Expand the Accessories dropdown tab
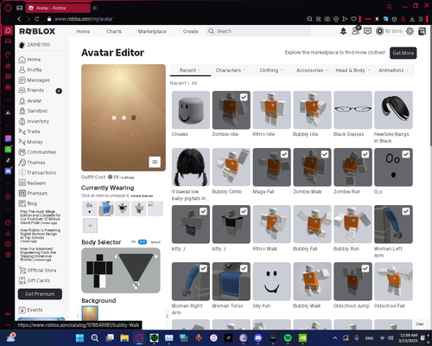 point(312,70)
